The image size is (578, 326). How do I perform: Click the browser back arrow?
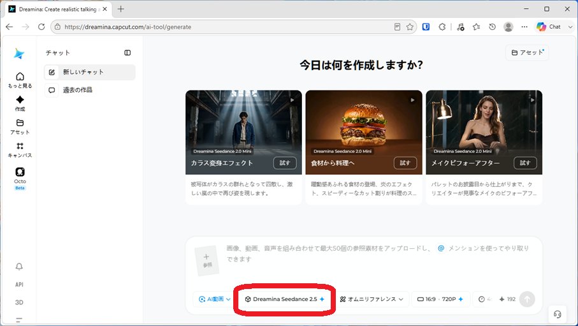(x=10, y=27)
